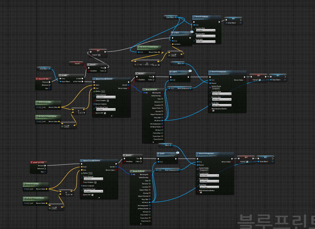
Task: Toggle Trace Complex in lower SphereTraceByChannel
Action: click(x=95, y=182)
